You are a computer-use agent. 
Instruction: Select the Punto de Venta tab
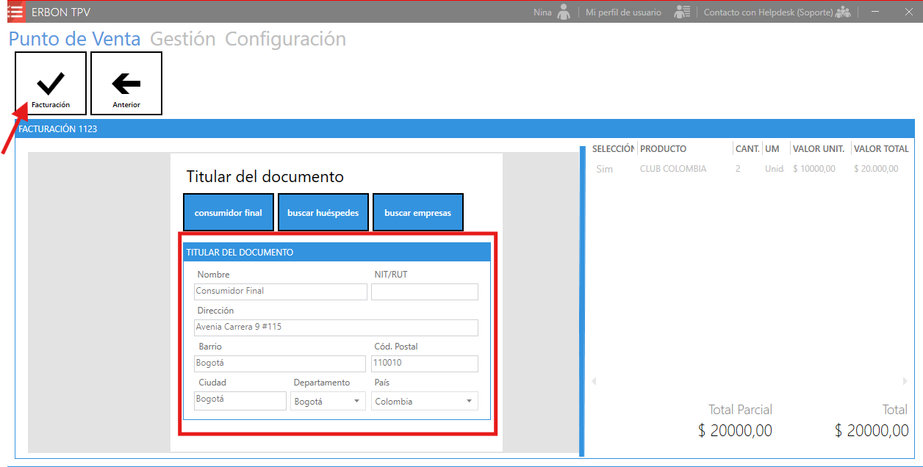(74, 39)
